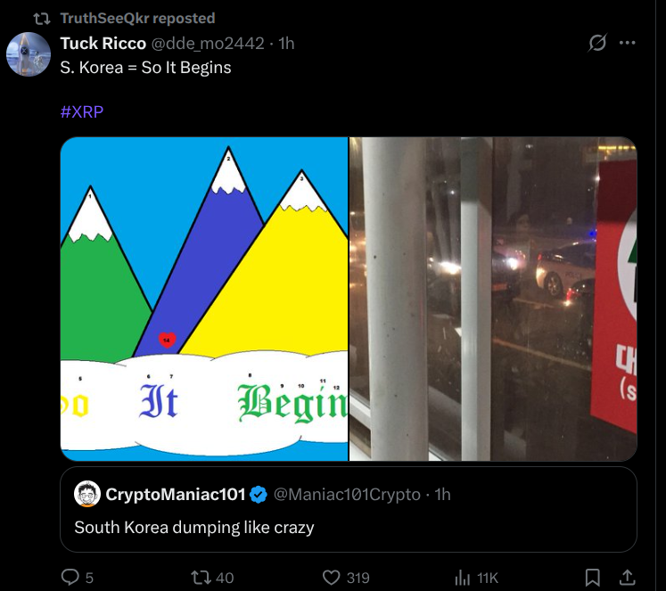
Task: Open the night street photo thumbnail
Action: point(492,299)
